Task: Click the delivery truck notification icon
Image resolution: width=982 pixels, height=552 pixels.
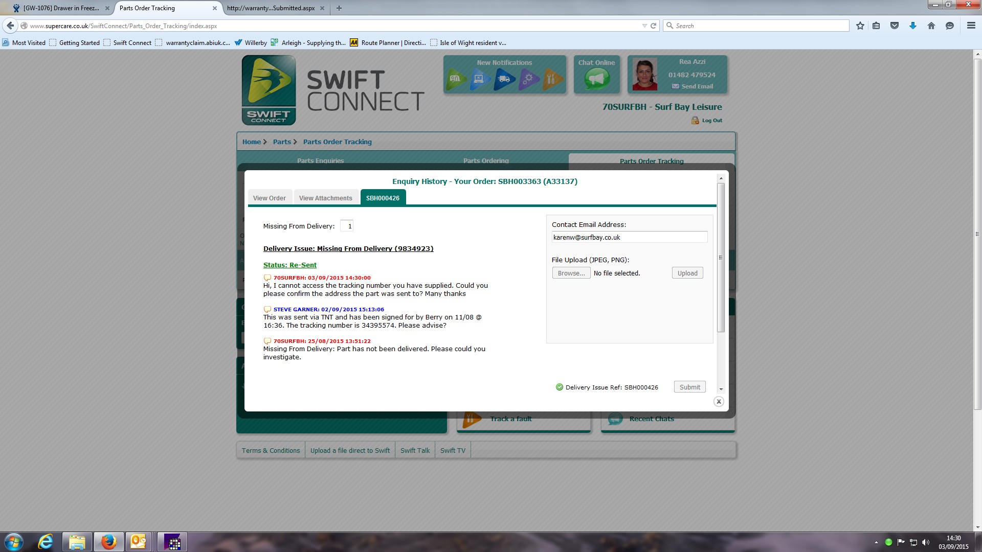Action: [x=504, y=79]
